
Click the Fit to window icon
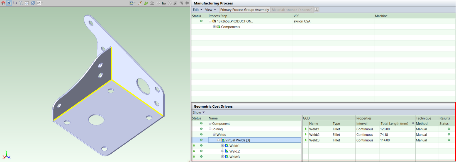click(x=27, y=3)
